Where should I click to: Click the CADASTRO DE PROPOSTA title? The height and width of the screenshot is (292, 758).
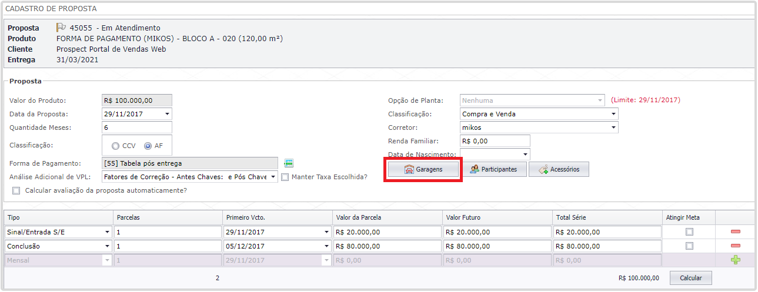tap(51, 9)
